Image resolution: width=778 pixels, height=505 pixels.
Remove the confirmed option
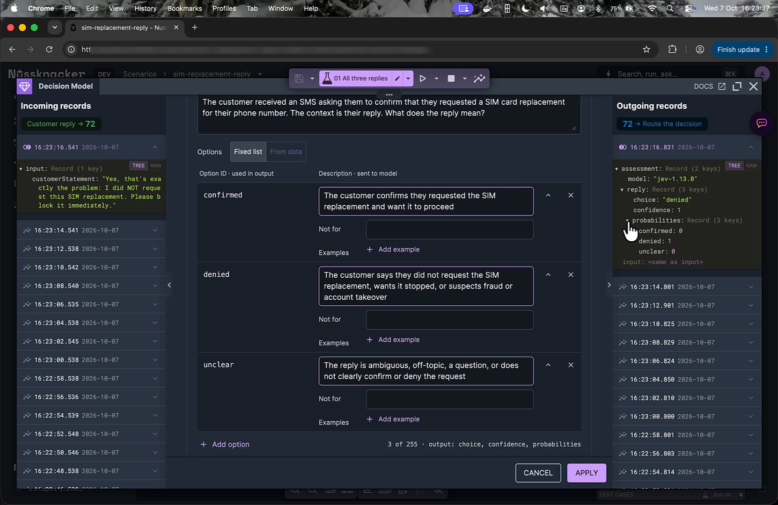(571, 195)
